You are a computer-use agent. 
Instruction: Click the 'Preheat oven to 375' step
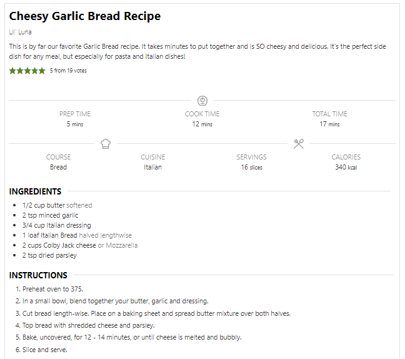52,289
